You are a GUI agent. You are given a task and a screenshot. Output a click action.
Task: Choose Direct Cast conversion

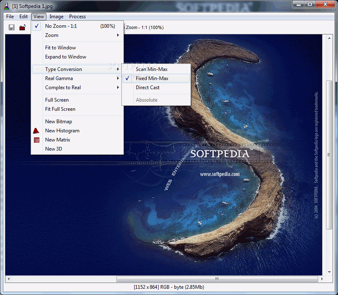click(x=156, y=88)
